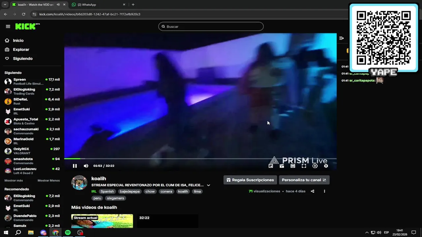
Task: Mute the video player volume
Action: click(x=86, y=166)
